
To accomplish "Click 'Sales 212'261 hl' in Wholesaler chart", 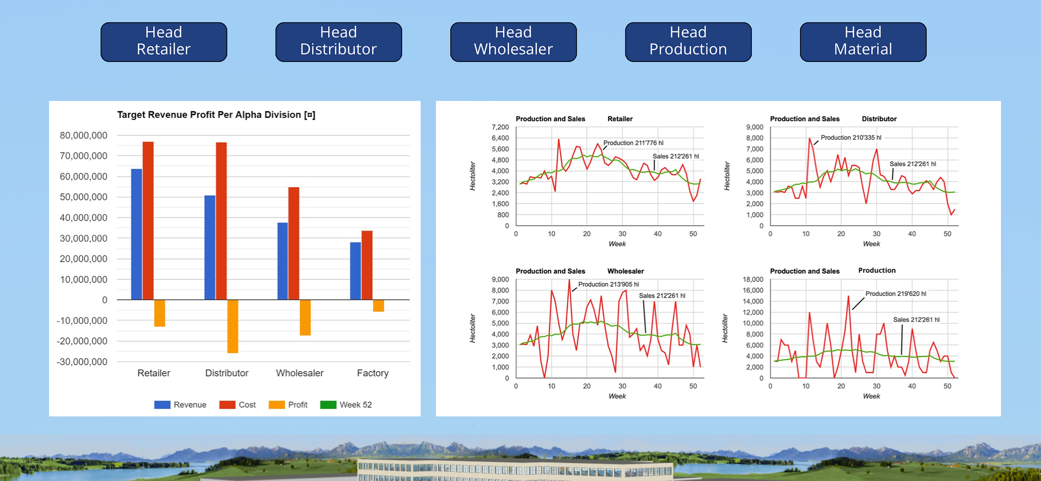I will pyautogui.click(x=662, y=296).
